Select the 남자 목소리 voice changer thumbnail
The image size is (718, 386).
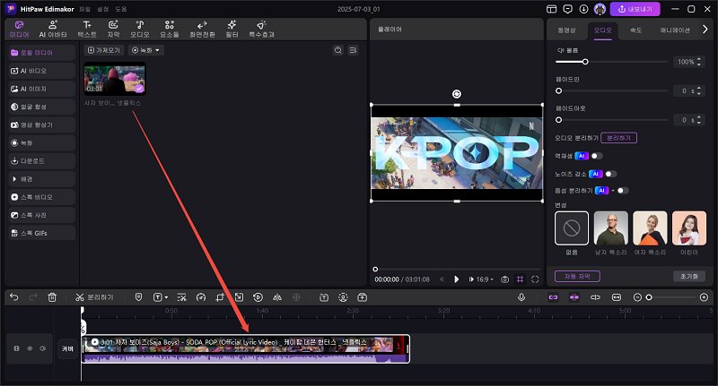(x=611, y=228)
